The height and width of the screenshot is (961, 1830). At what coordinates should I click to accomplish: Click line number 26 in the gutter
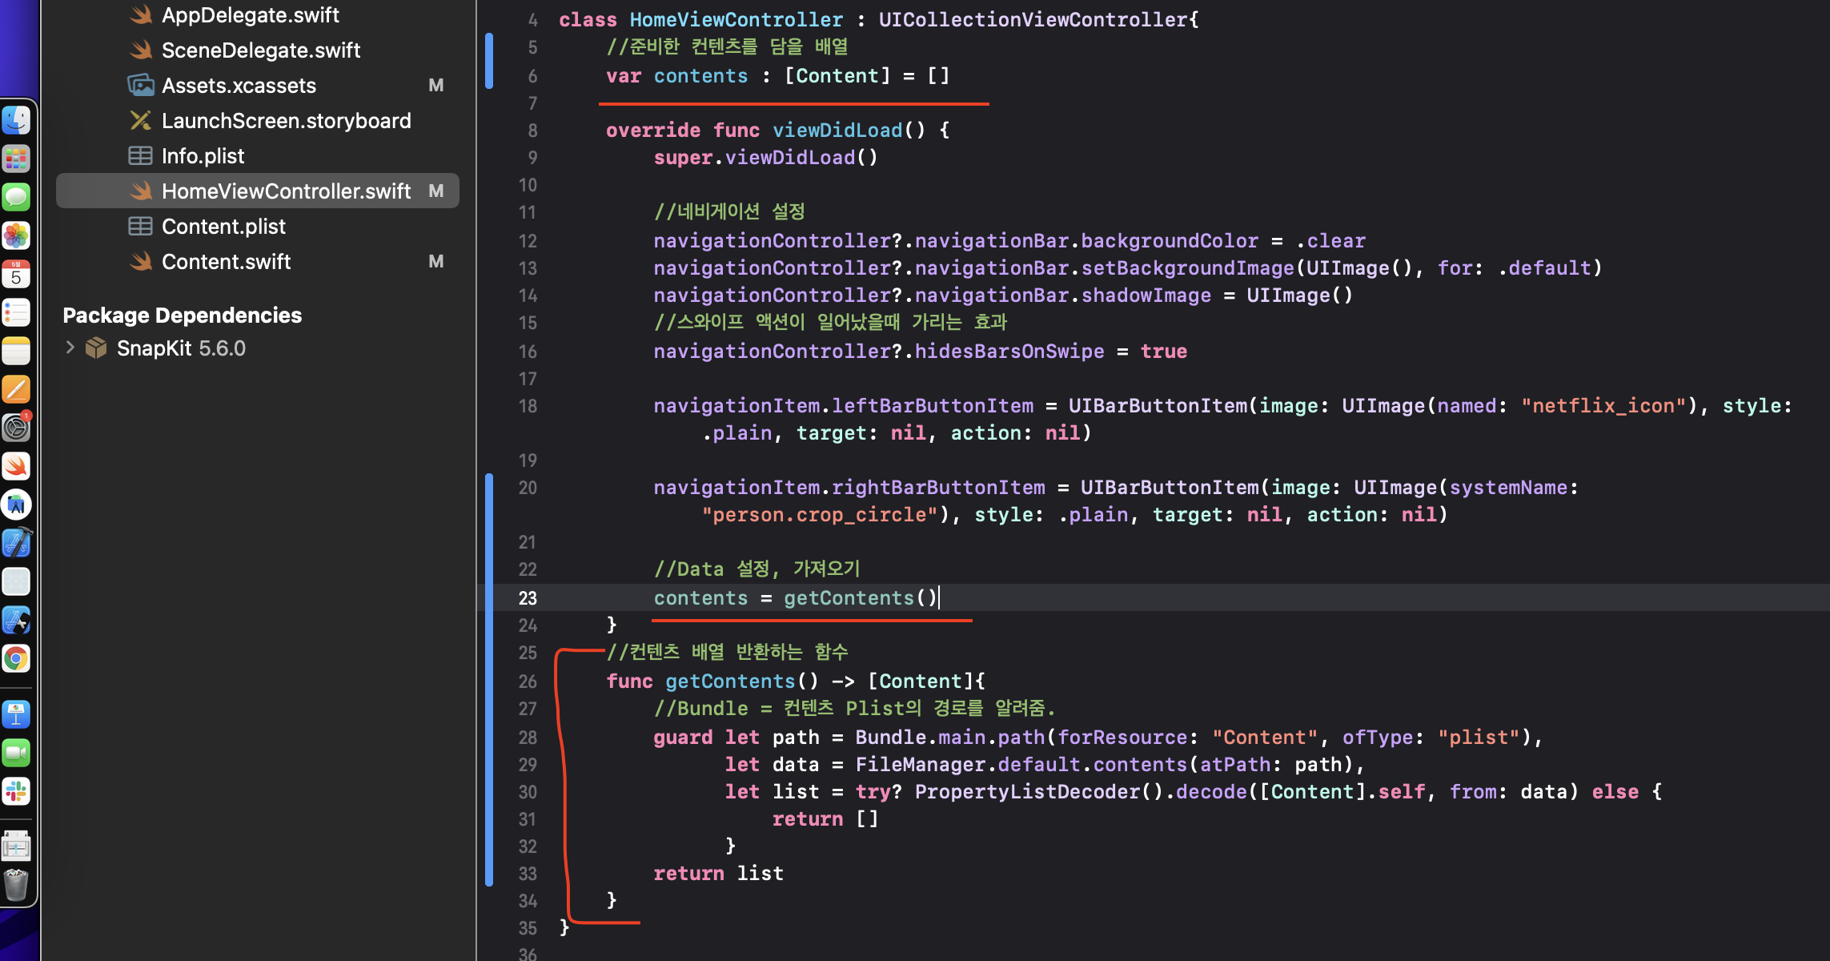click(527, 682)
